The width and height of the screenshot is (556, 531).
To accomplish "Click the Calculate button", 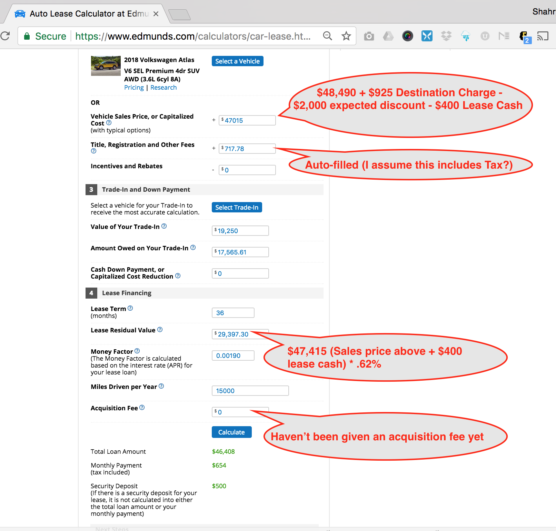I will click(x=231, y=432).
